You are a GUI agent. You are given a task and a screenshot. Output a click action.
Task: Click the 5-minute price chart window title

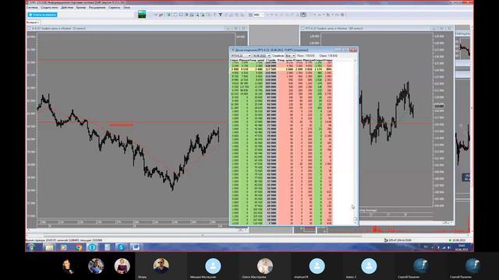tap(58, 28)
